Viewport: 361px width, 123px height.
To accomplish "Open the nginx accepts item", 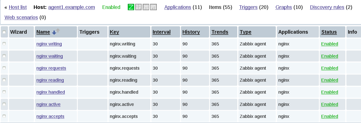I will point(50,116).
